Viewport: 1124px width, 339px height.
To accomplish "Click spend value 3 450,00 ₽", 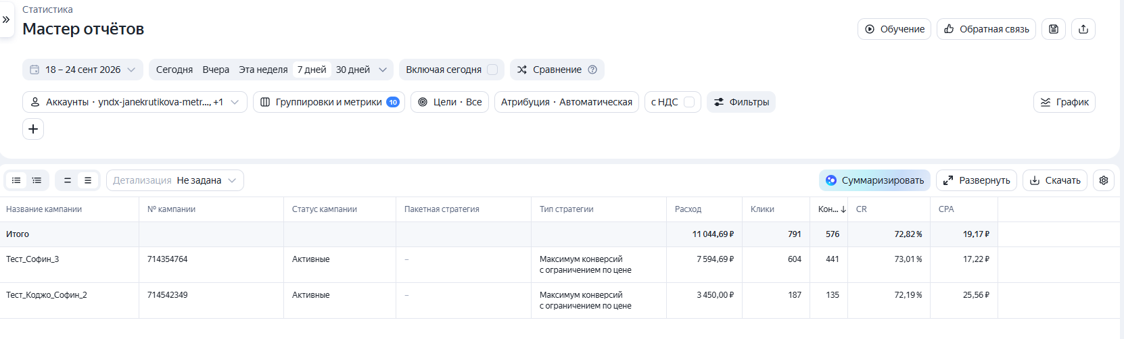I will click(715, 295).
